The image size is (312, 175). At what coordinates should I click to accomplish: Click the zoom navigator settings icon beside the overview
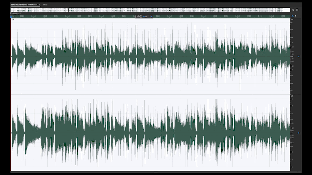tap(293, 10)
